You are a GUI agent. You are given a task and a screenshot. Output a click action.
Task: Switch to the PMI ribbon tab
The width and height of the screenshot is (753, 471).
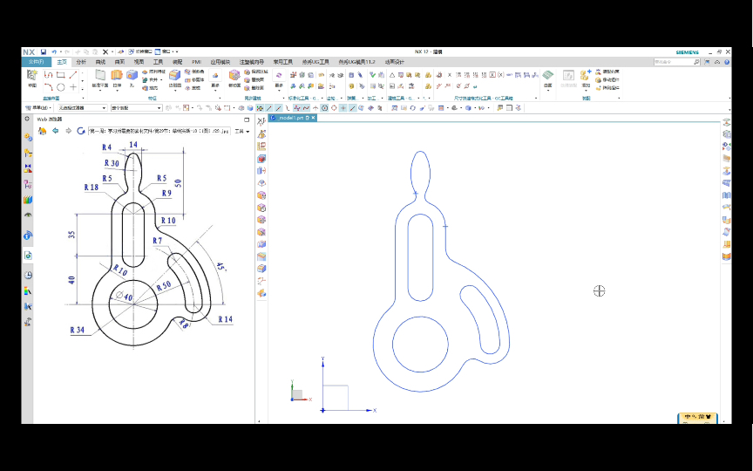click(x=196, y=62)
